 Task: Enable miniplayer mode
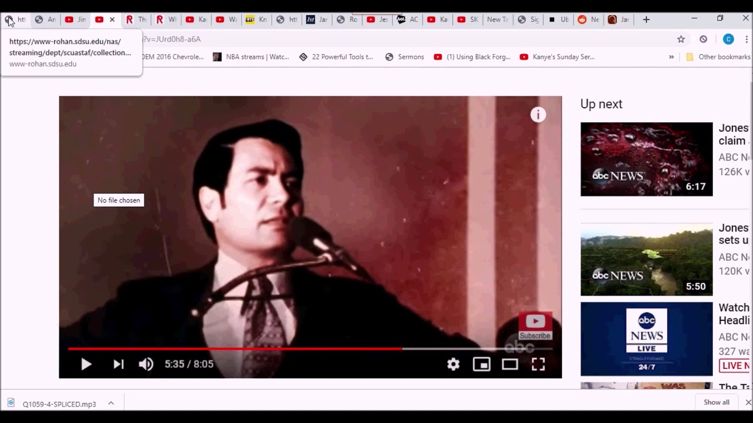[x=481, y=364]
